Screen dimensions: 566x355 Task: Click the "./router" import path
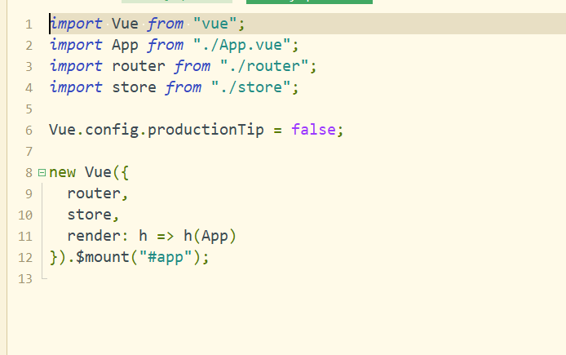point(264,66)
